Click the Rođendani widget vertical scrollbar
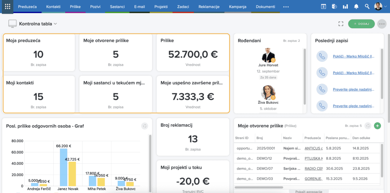 [305, 77]
